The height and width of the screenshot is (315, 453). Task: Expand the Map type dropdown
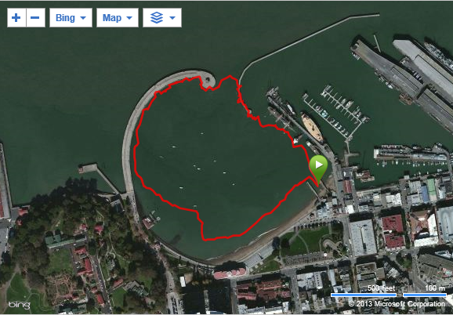pos(118,17)
